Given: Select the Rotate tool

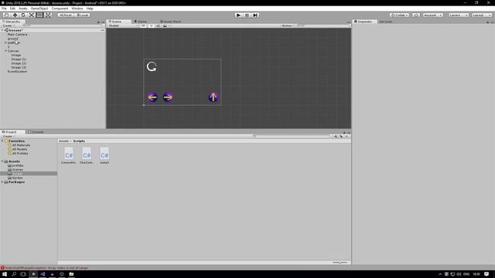Looking at the screenshot, I should (x=23, y=15).
